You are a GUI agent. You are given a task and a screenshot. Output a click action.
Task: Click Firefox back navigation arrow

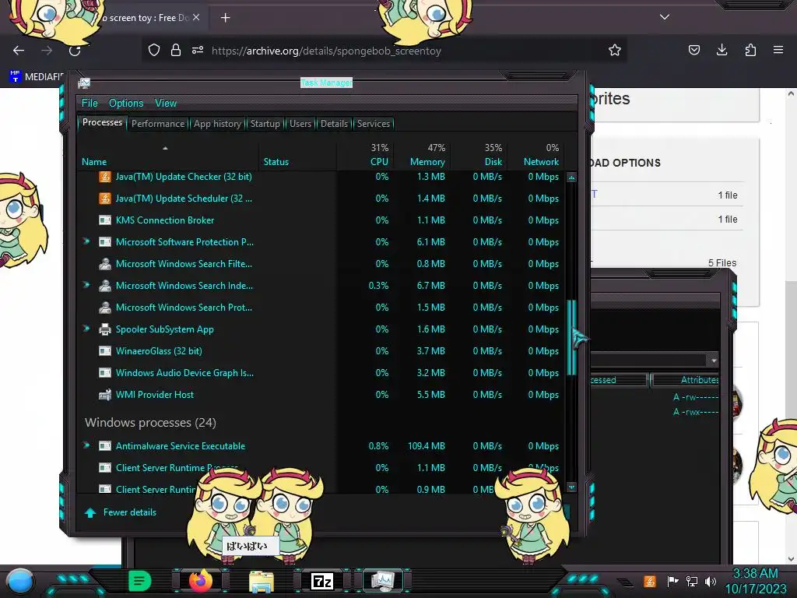(x=19, y=51)
